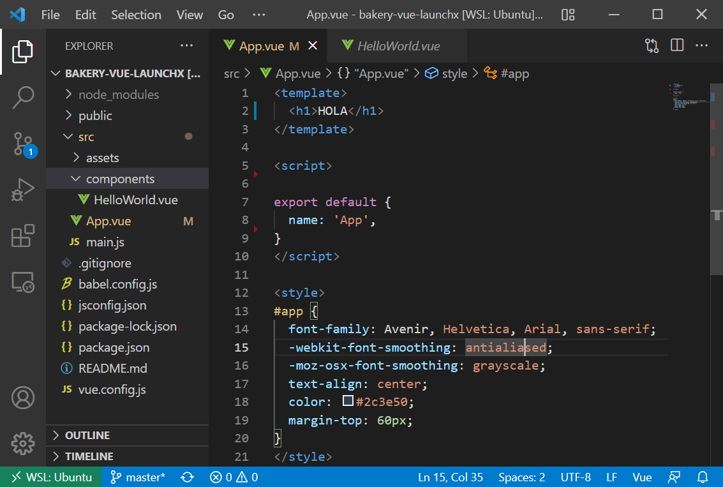This screenshot has width=723, height=487.
Task: Open the Search view in activity bar
Action: tap(22, 97)
